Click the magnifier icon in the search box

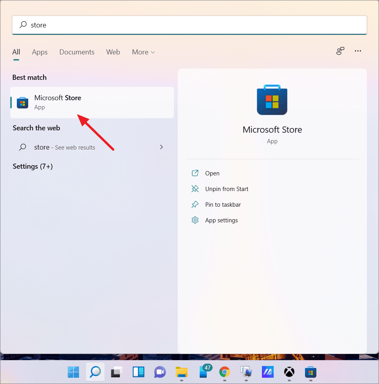point(22,25)
